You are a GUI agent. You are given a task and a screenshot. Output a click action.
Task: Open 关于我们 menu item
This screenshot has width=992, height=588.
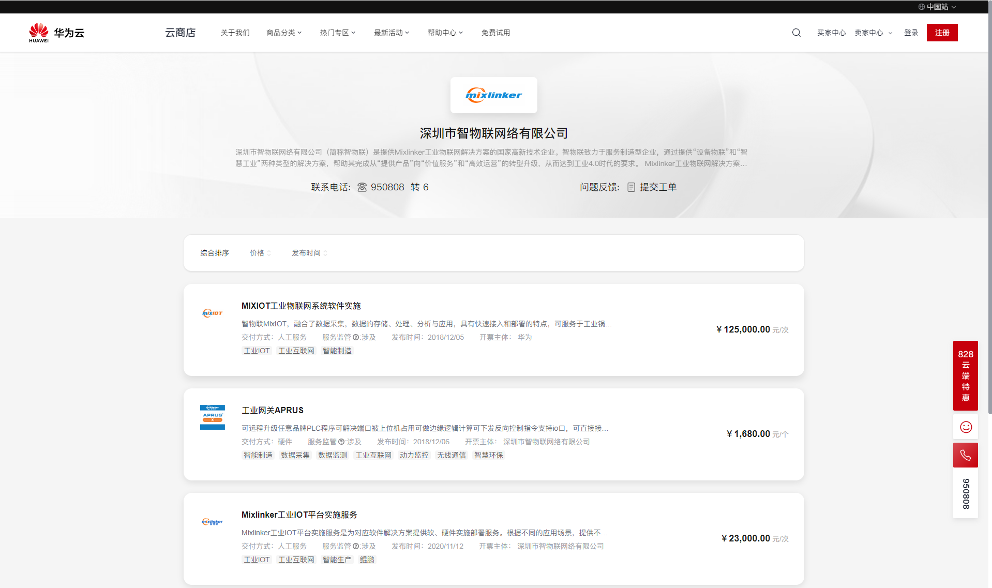235,33
